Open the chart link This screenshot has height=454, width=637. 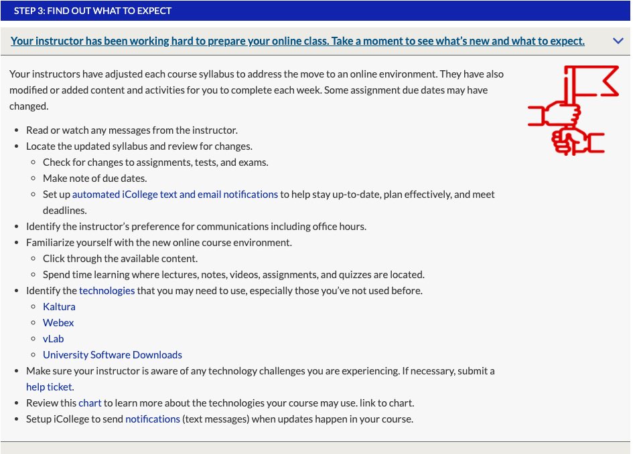[x=90, y=403]
